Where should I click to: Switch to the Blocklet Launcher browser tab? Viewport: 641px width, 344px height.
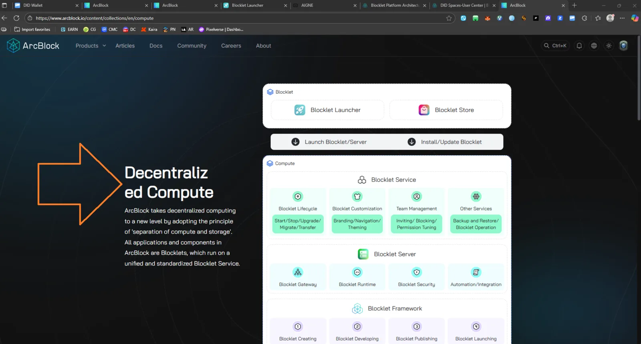[254, 5]
